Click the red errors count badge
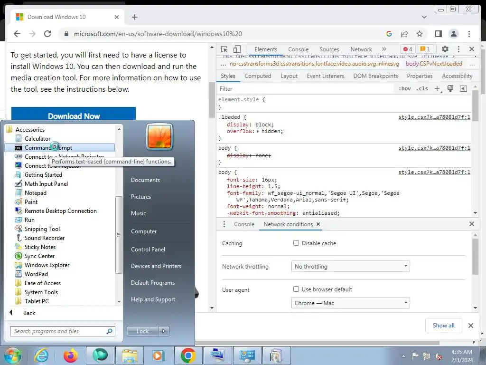 click(x=408, y=49)
